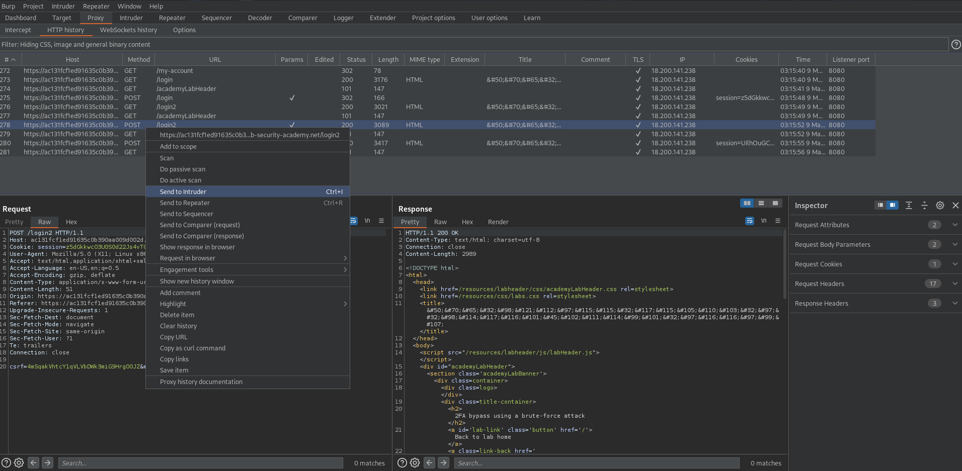Open the Burp menu

[8, 6]
